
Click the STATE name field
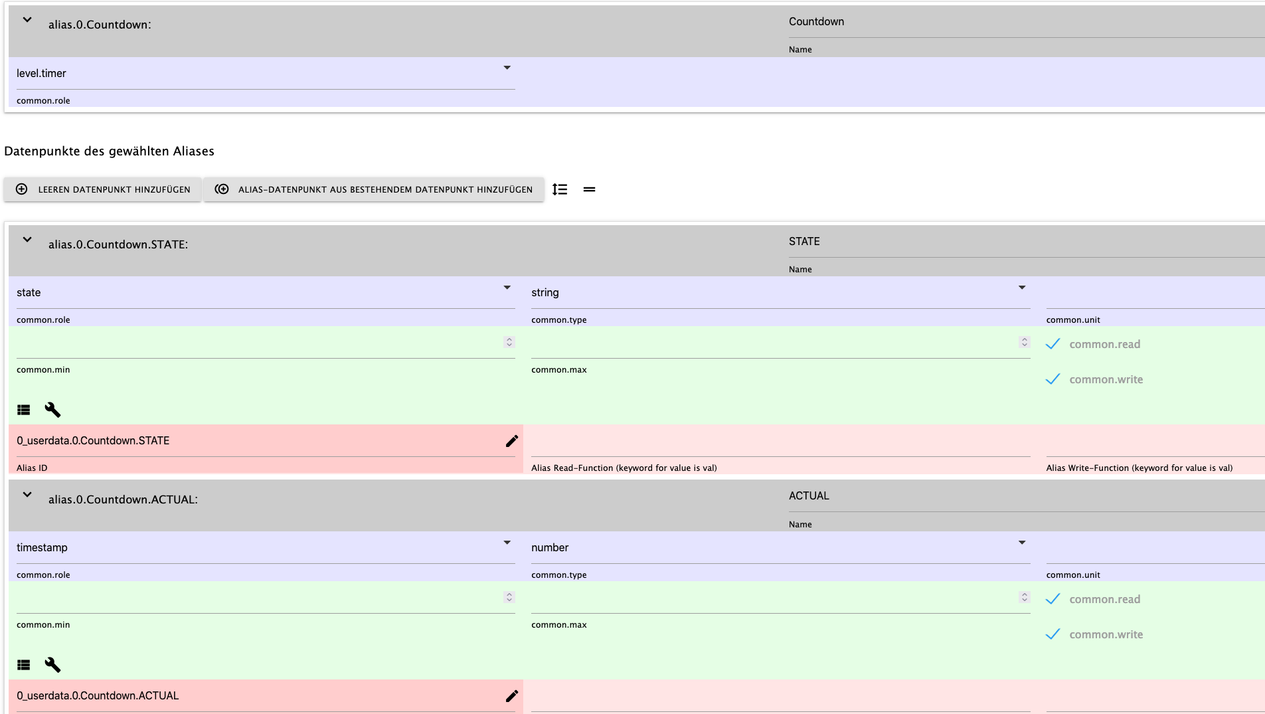pyautogui.click(x=1027, y=242)
